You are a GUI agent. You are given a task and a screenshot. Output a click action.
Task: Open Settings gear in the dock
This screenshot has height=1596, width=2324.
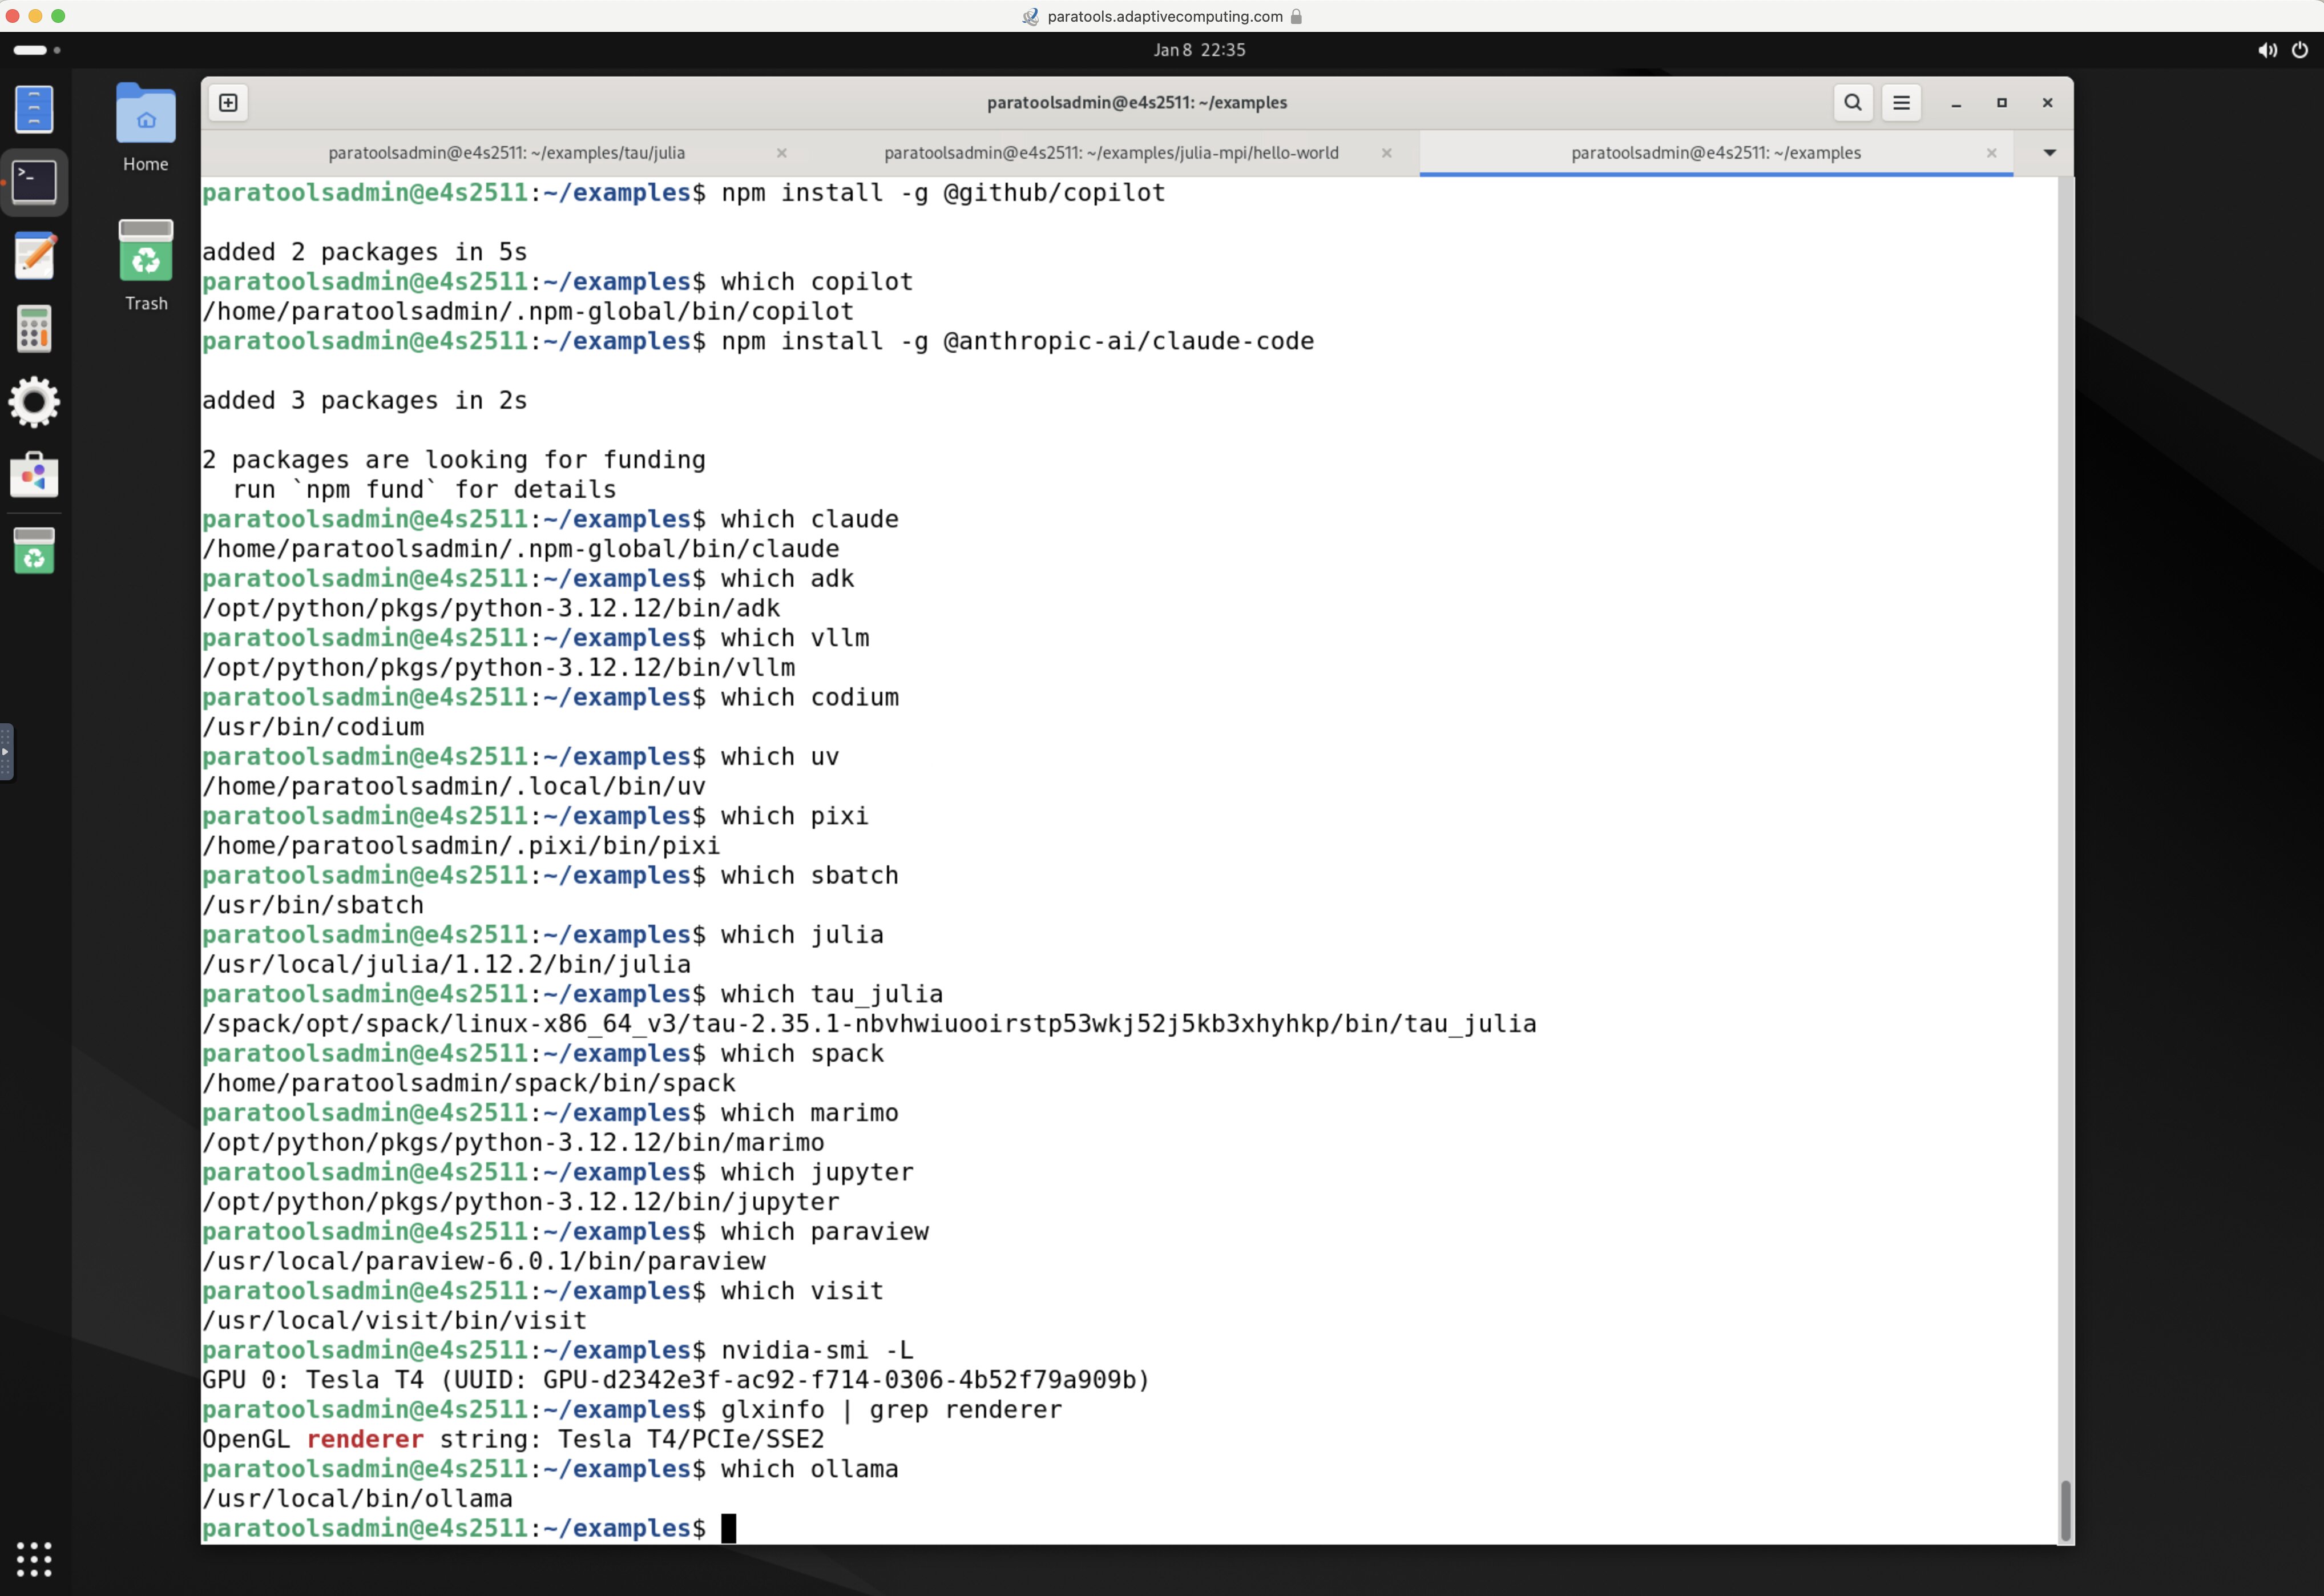point(34,402)
